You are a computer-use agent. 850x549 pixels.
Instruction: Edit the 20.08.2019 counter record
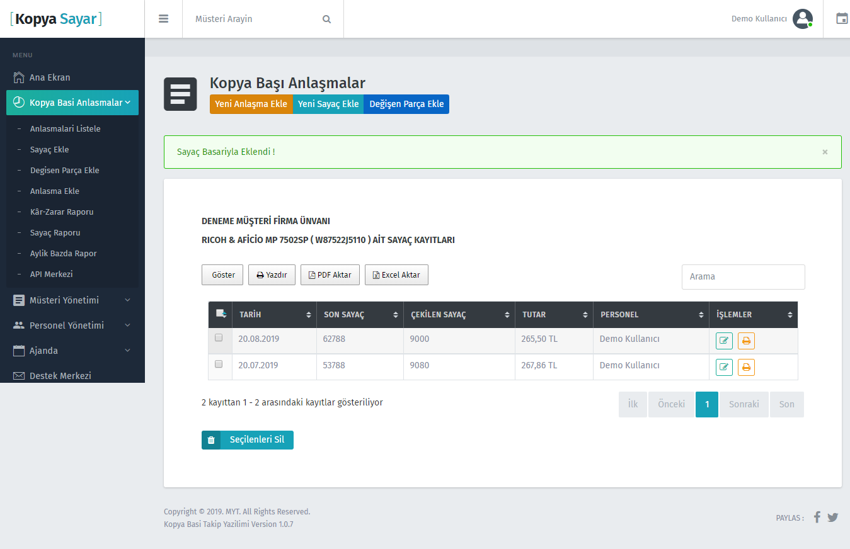724,341
